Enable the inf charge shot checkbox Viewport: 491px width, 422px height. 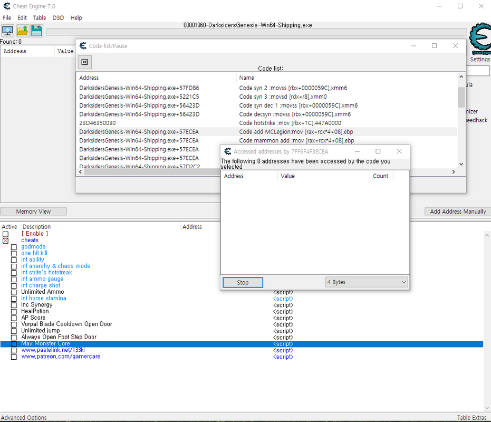click(x=14, y=286)
